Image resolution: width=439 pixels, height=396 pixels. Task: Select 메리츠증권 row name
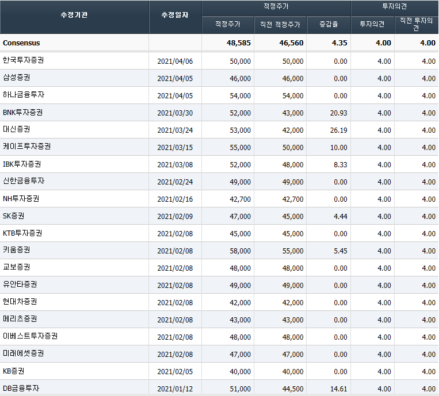coord(20,319)
